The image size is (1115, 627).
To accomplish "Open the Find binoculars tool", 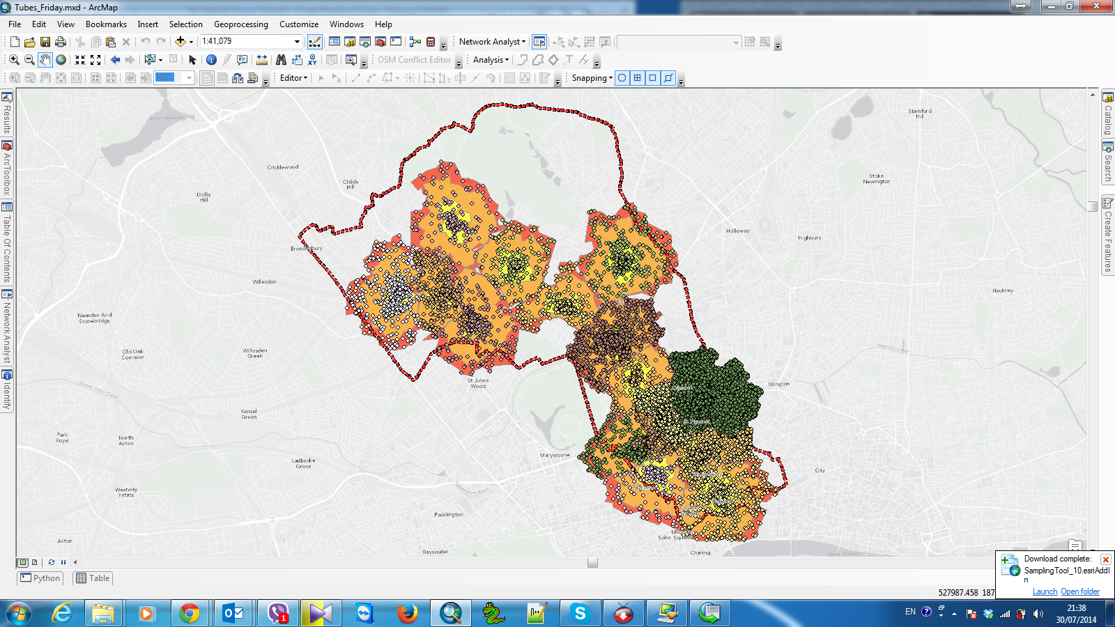I will click(x=281, y=60).
